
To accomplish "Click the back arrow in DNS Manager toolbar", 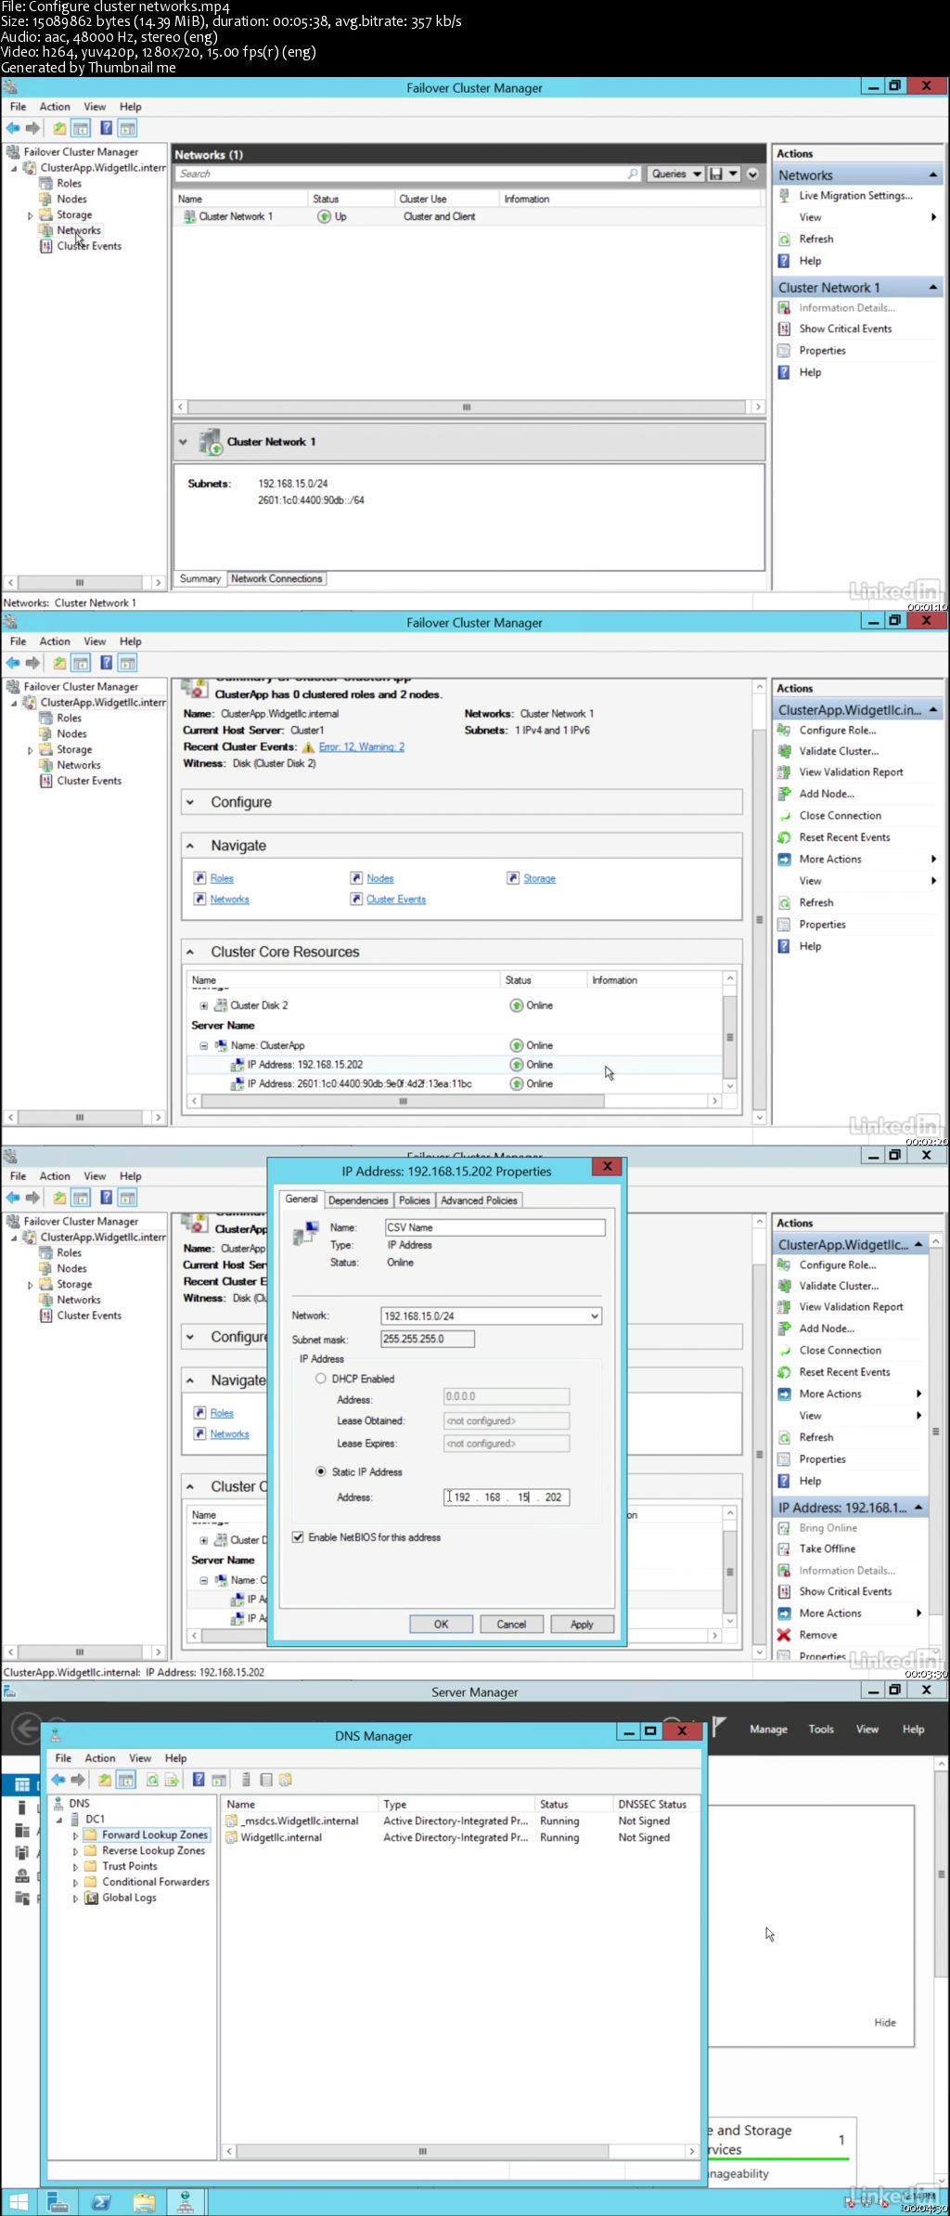I will click(x=58, y=1780).
